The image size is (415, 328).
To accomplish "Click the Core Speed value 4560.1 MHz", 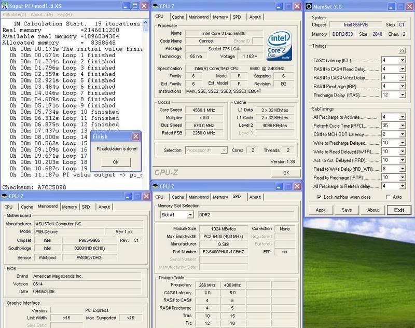I will 204,110.
